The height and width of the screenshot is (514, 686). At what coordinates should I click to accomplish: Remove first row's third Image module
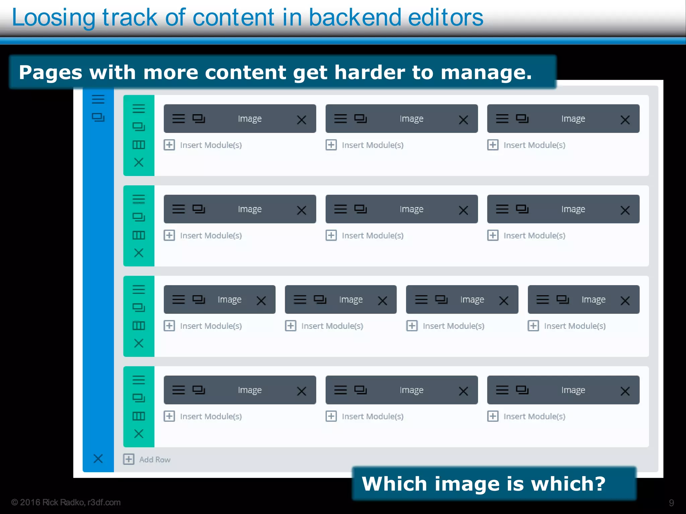click(x=625, y=120)
